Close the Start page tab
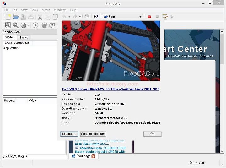 (93, 156)
